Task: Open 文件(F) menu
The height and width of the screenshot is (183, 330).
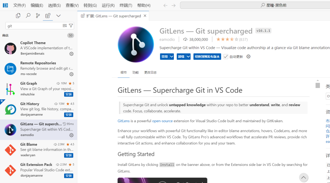Action: tap(19, 5)
